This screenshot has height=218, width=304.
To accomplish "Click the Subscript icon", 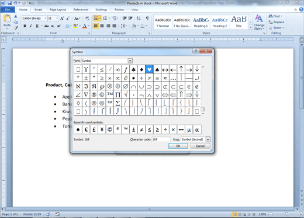I will [x=53, y=26].
